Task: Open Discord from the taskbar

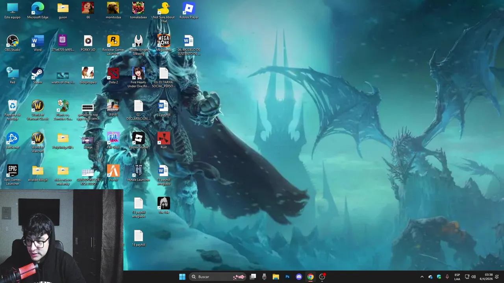Action: click(x=299, y=277)
